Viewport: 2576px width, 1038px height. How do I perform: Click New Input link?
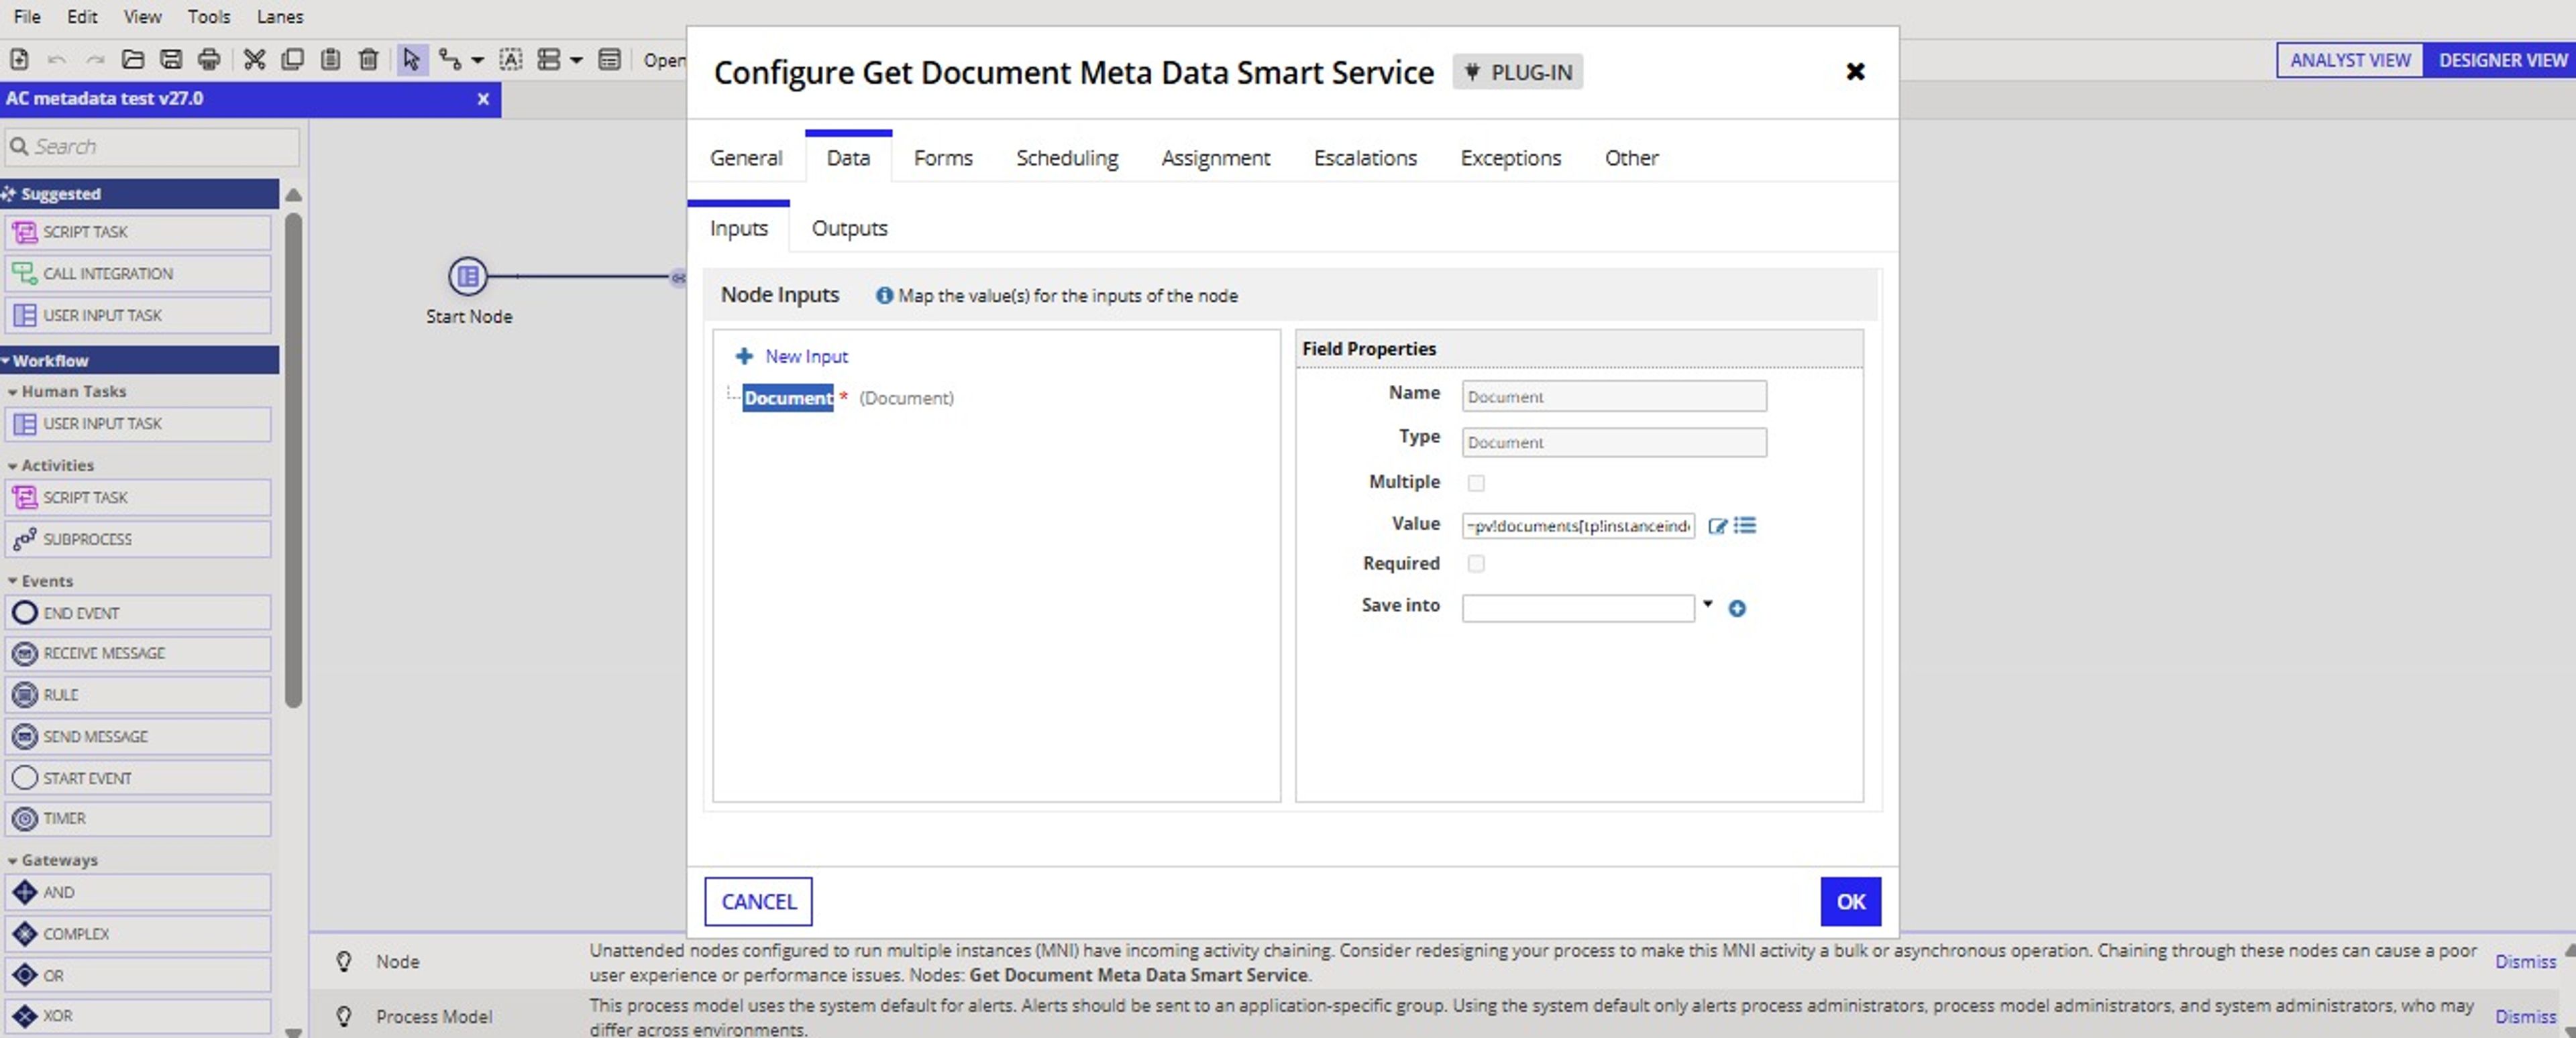coord(806,357)
